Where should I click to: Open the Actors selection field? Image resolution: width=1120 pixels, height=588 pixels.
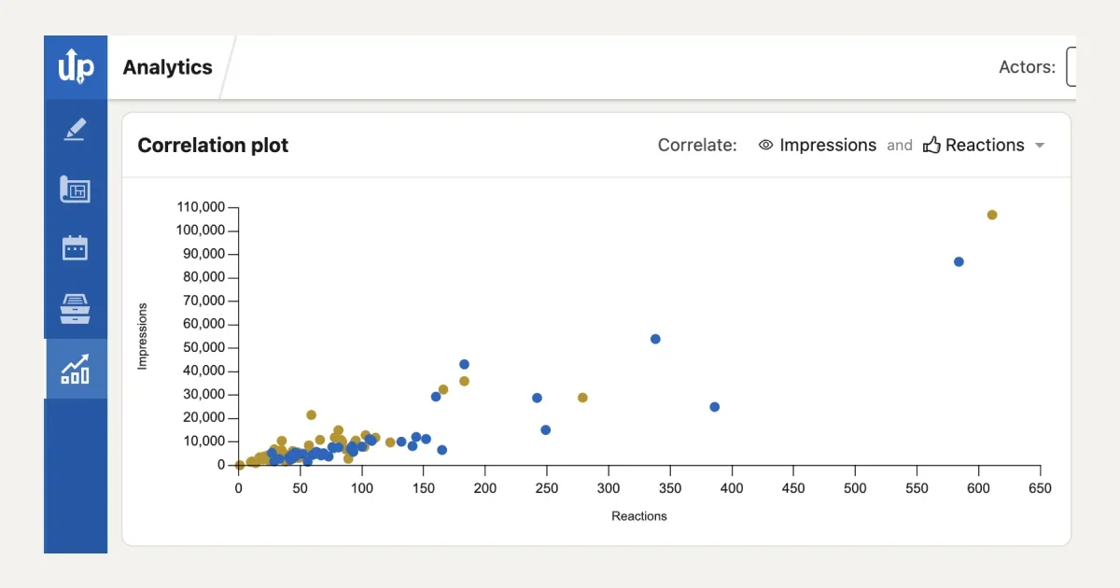click(1071, 67)
